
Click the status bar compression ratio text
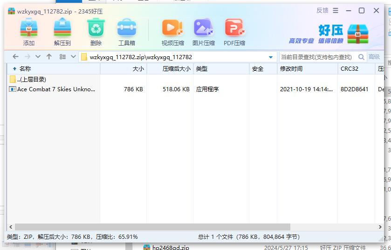click(117, 237)
